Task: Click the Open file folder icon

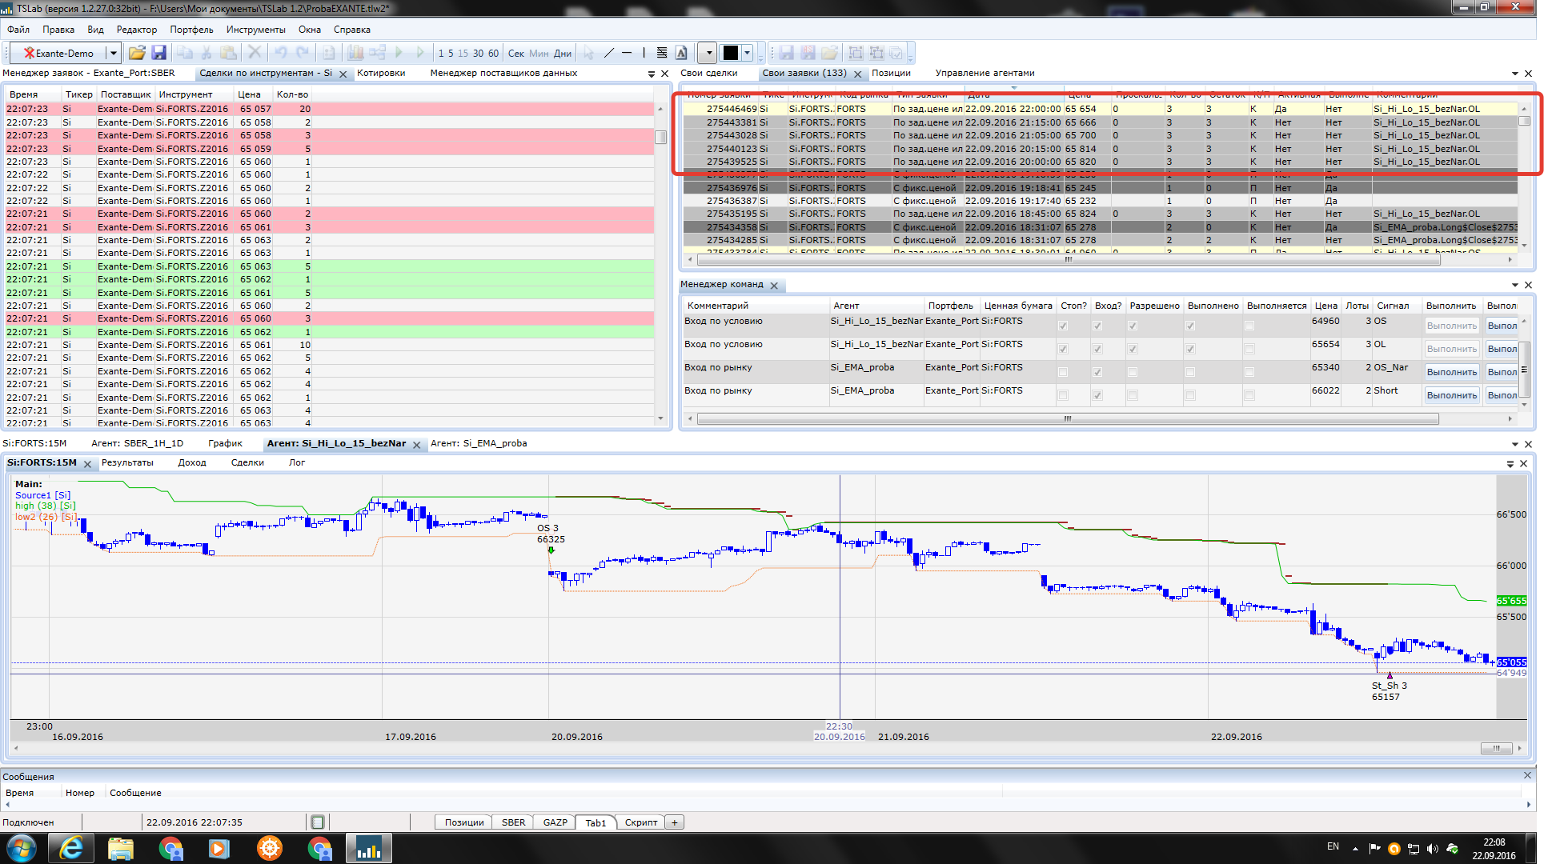Action: [137, 53]
